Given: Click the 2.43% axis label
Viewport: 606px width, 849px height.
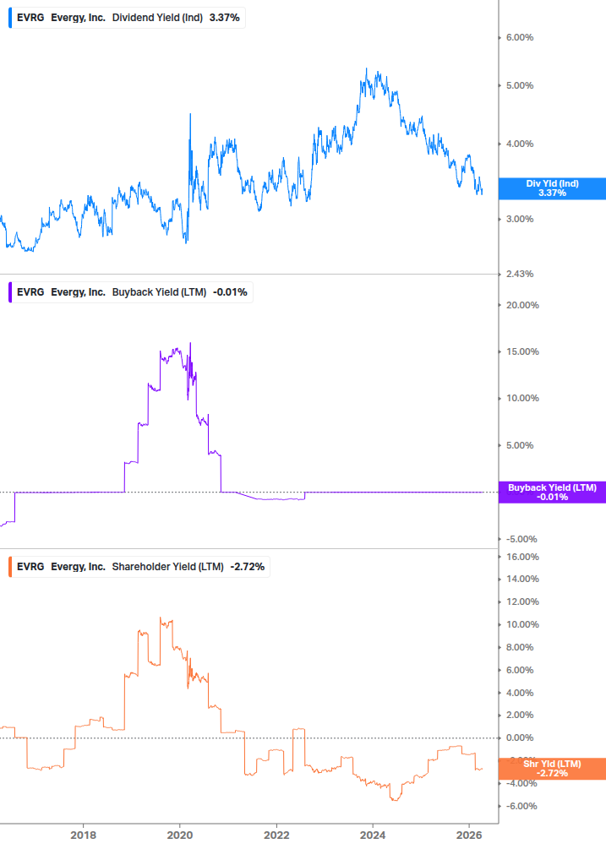Looking at the screenshot, I should tap(520, 274).
